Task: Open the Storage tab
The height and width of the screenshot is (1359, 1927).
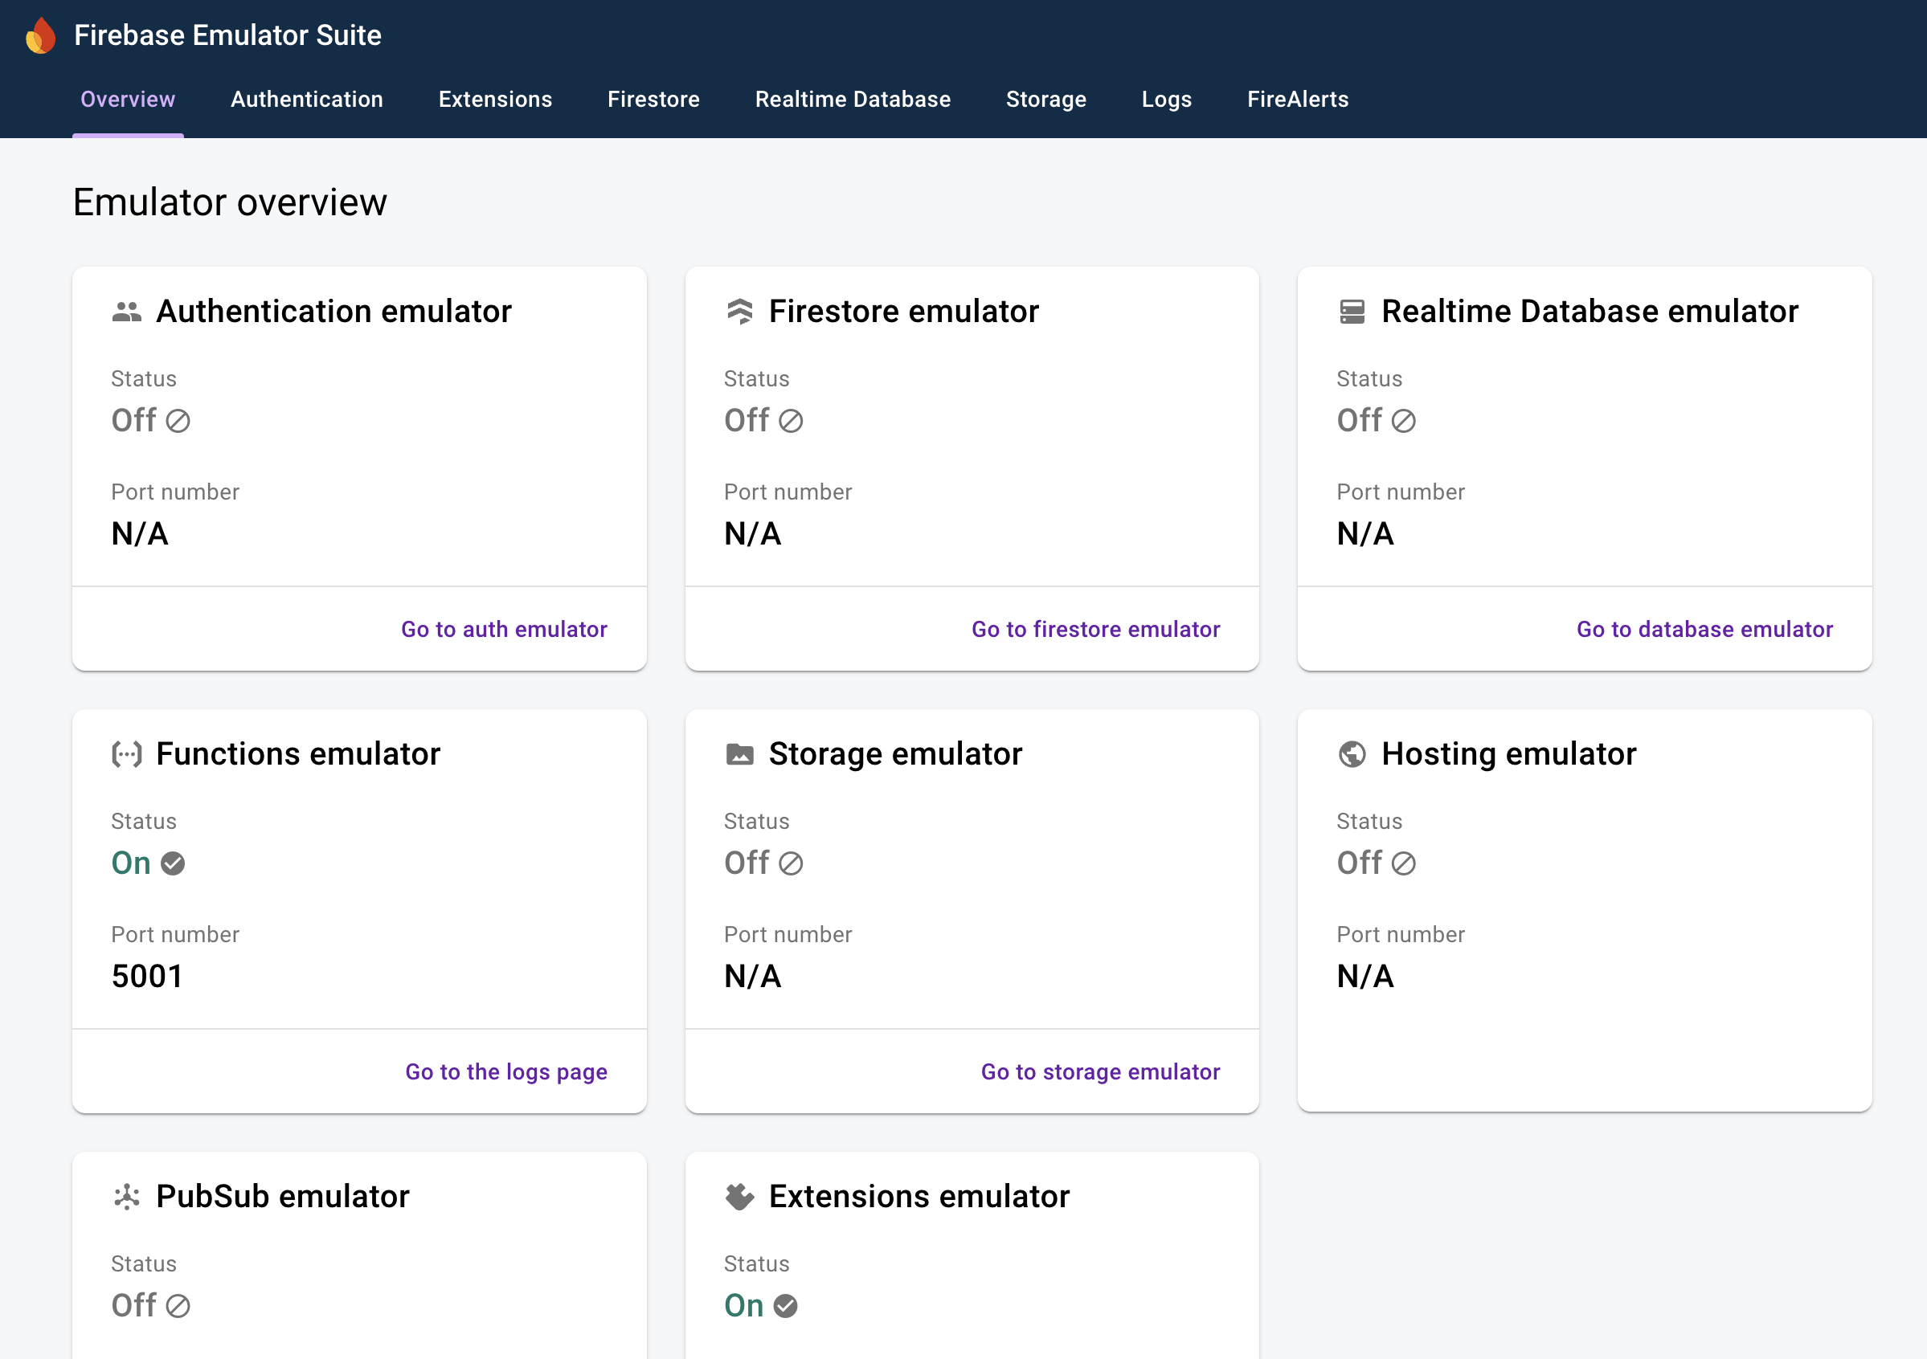Action: 1045,99
